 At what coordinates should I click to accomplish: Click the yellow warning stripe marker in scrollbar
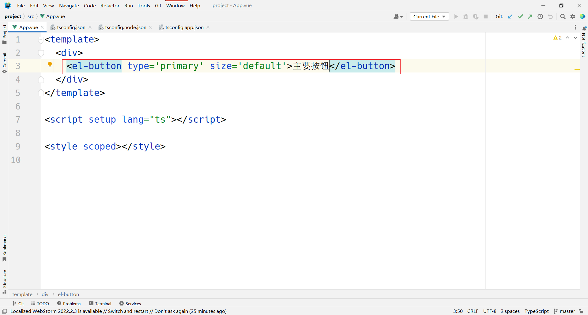point(577,70)
